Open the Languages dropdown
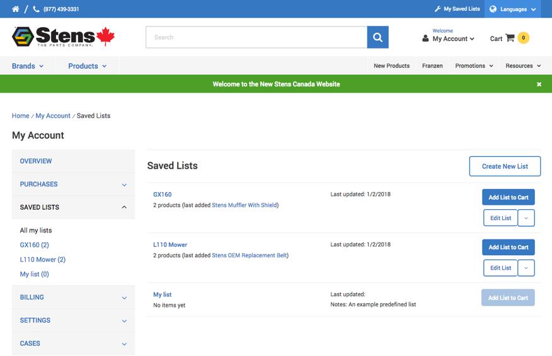 point(513,9)
